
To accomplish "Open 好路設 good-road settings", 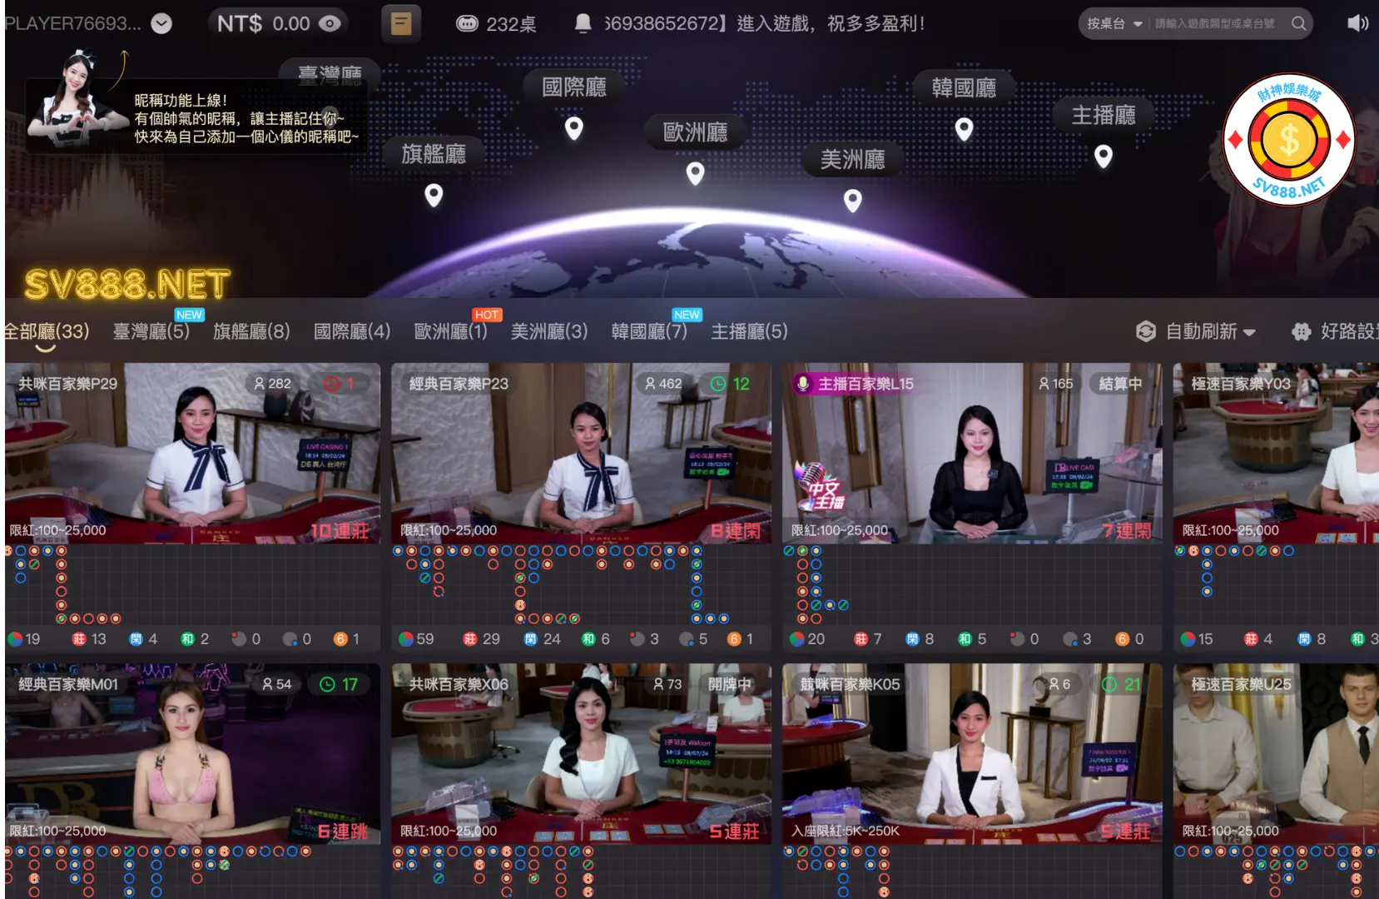I will (1336, 331).
